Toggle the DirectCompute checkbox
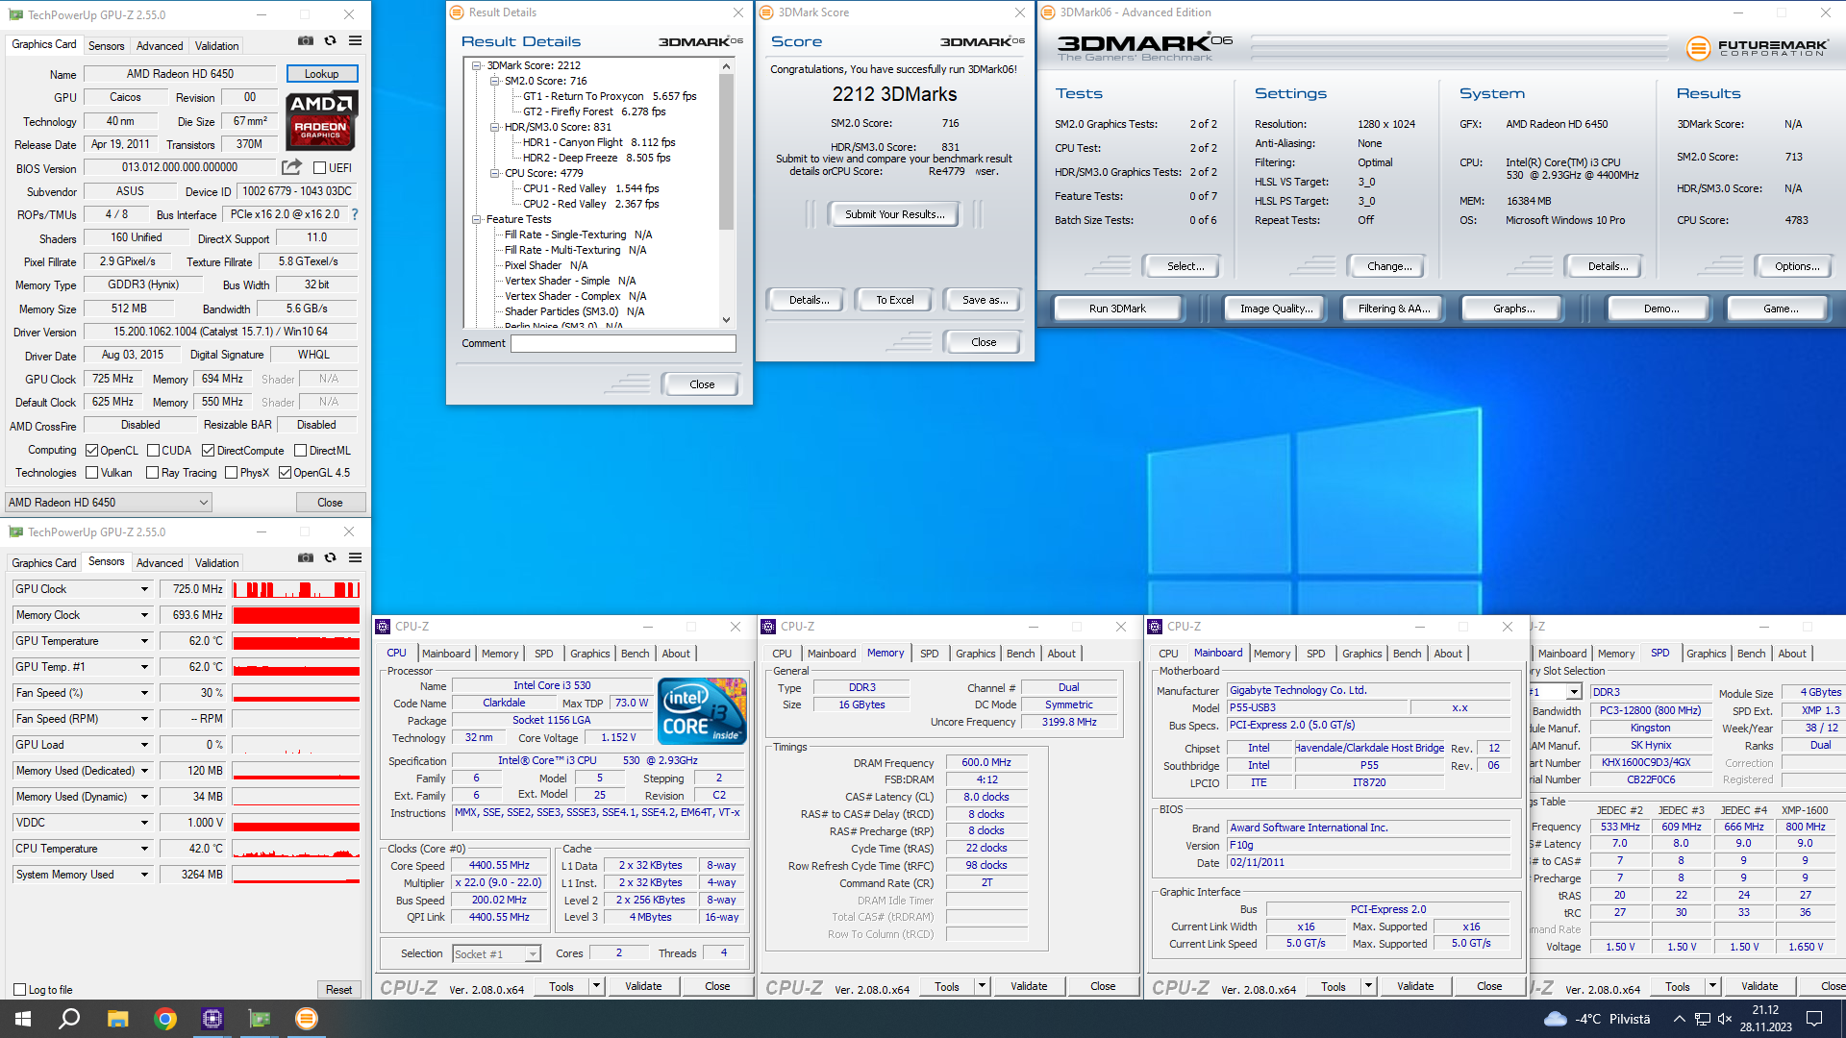Screen dimensions: 1846x1038 (x=208, y=451)
